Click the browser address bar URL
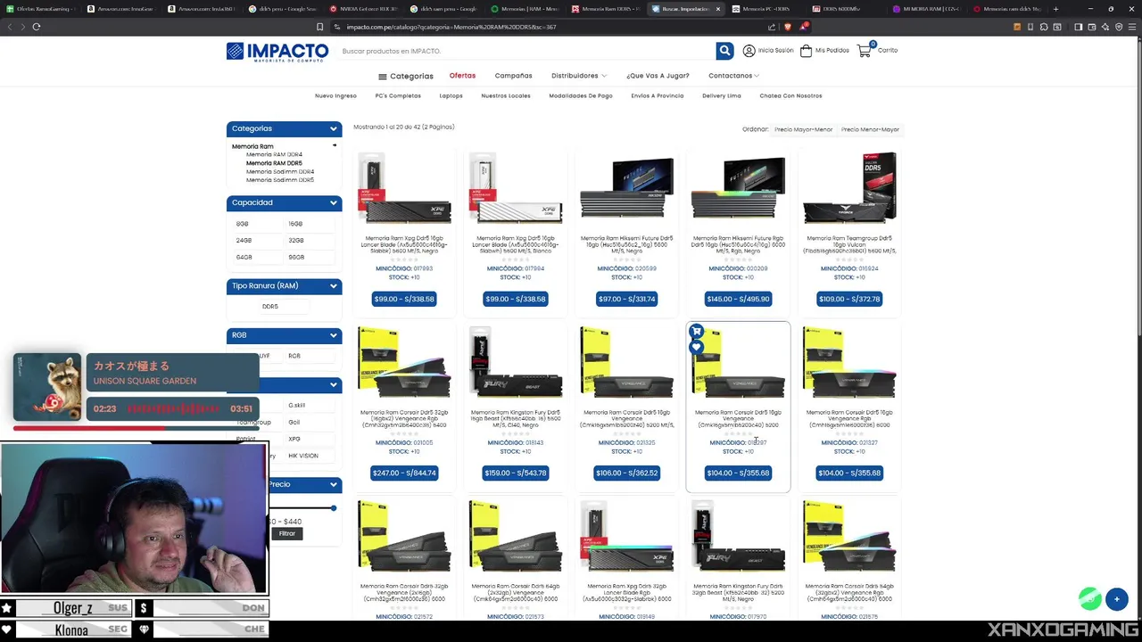This screenshot has width=1142, height=642. [x=451, y=27]
